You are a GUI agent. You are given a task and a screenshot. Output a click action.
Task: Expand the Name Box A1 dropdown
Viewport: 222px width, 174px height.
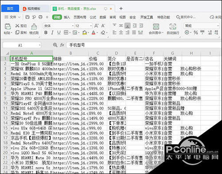[39, 45]
